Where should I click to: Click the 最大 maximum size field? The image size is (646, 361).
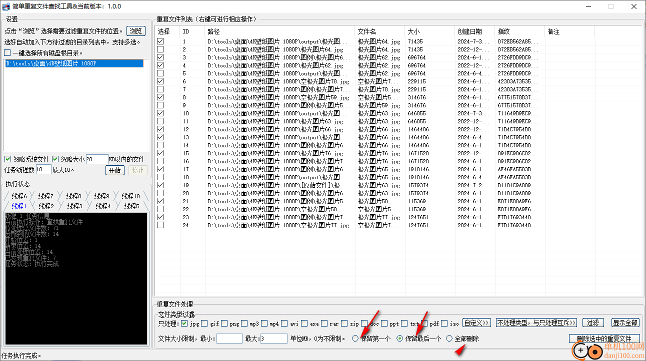click(x=274, y=339)
